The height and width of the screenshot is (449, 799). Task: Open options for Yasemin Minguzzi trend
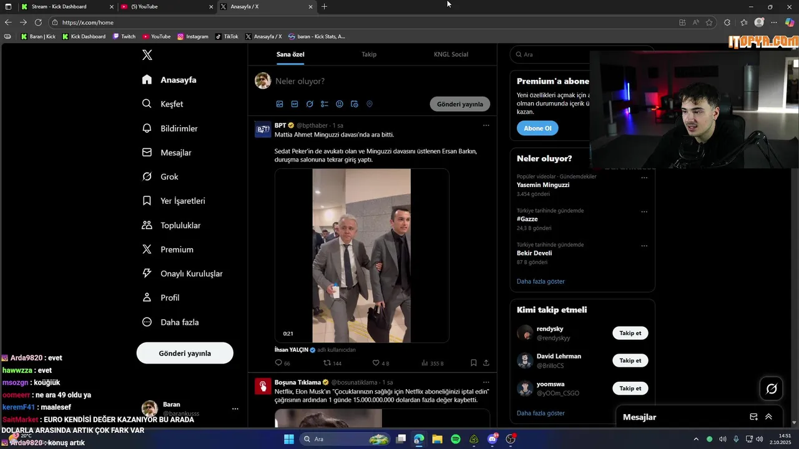pyautogui.click(x=644, y=178)
